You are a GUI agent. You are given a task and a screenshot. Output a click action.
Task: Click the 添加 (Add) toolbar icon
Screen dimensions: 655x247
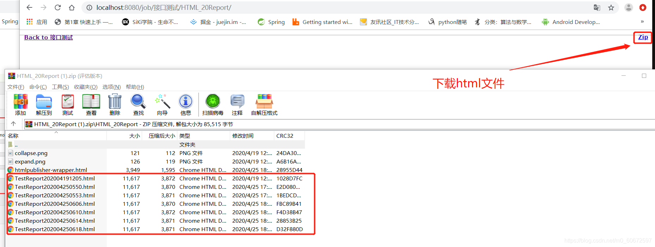point(20,105)
